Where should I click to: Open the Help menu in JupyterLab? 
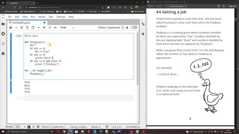[71, 17]
